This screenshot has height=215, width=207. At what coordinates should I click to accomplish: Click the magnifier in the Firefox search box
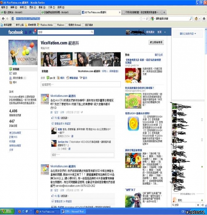tap(191, 19)
